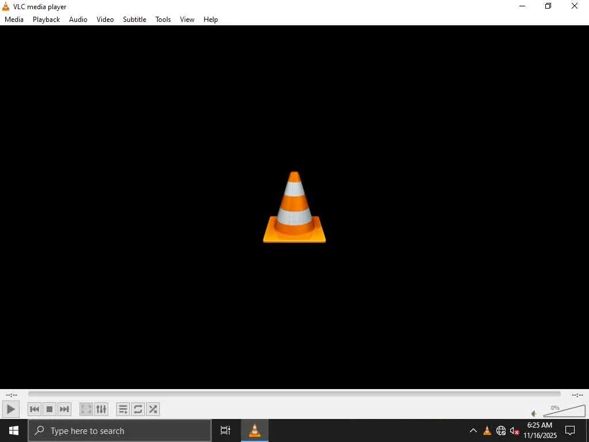Open the Media menu
This screenshot has width=589, height=442.
pos(14,20)
